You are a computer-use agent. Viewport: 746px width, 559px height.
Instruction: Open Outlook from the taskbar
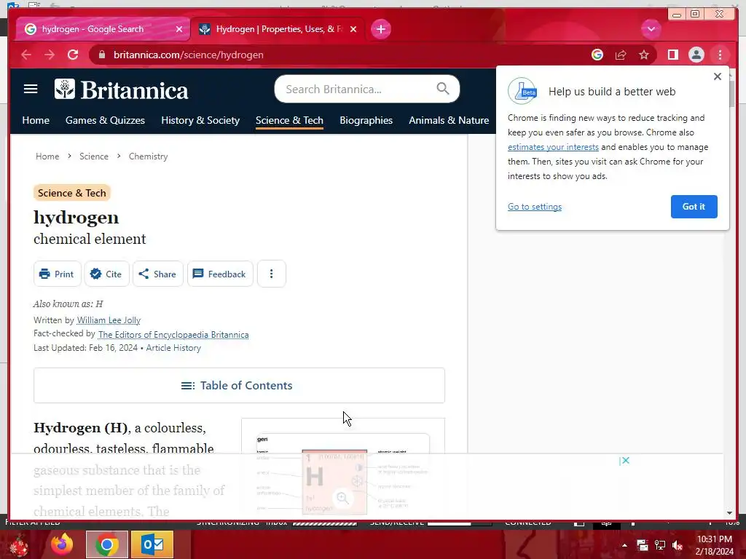tap(152, 544)
